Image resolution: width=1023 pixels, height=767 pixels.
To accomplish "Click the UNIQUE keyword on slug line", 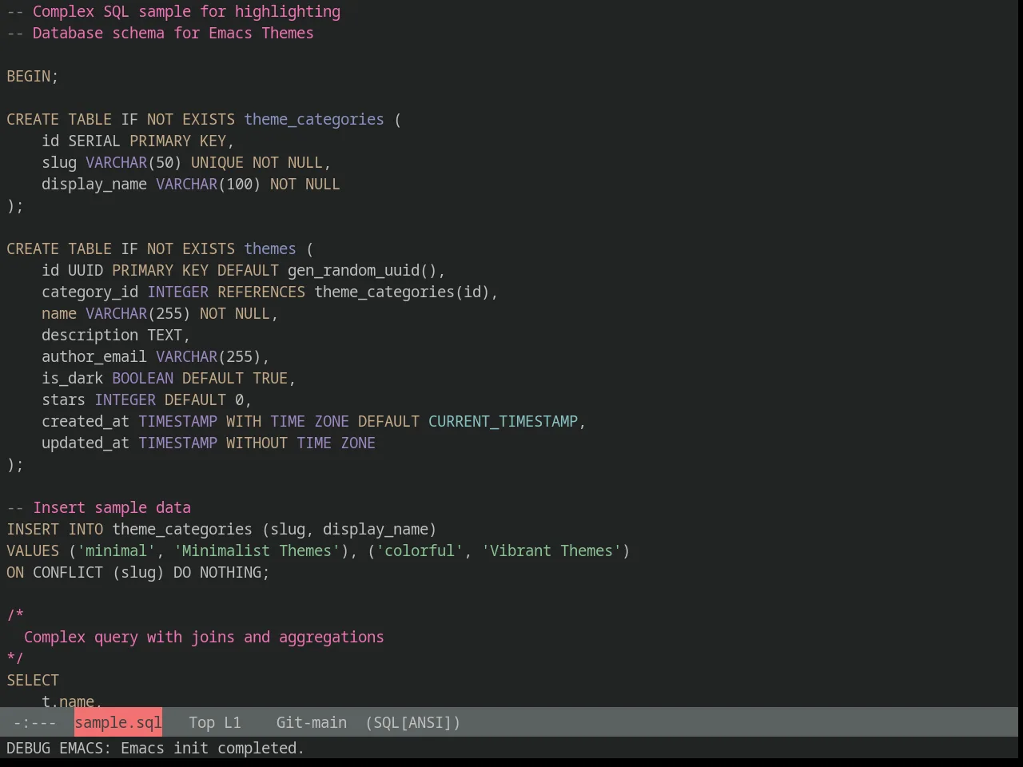I will [217, 162].
